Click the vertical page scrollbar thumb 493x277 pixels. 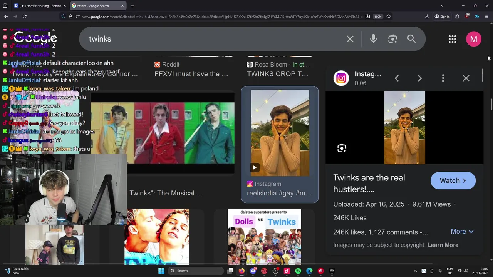point(491,104)
